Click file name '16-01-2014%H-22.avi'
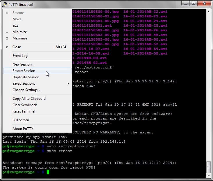 click(x=145, y=12)
